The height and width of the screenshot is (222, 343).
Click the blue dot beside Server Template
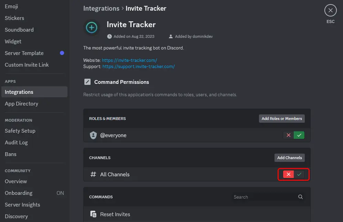[x=62, y=53]
